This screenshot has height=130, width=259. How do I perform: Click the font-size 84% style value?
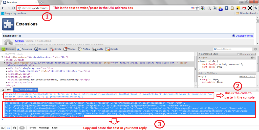click(219, 67)
